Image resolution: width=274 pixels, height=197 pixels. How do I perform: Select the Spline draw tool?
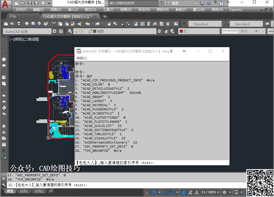click(4, 89)
